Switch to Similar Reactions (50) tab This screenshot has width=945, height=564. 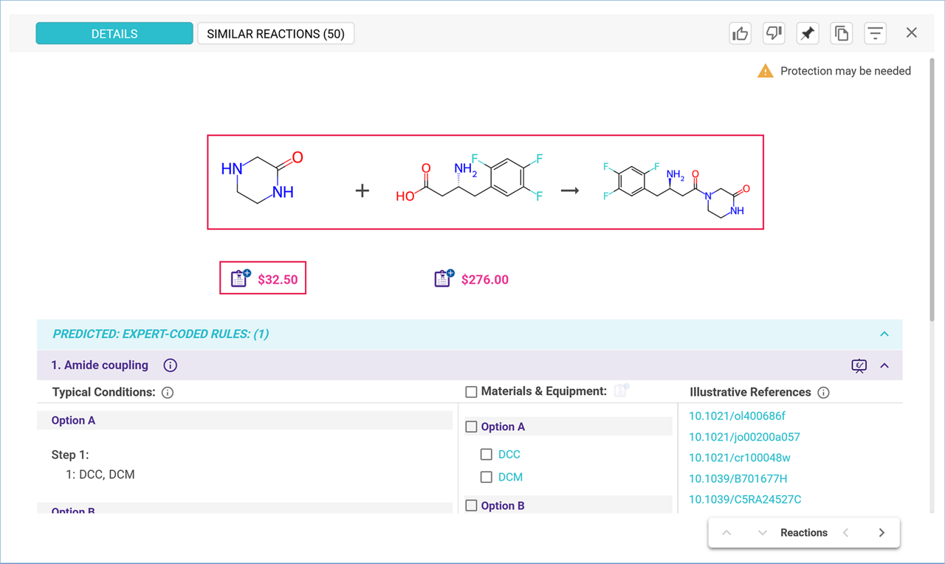pos(275,34)
